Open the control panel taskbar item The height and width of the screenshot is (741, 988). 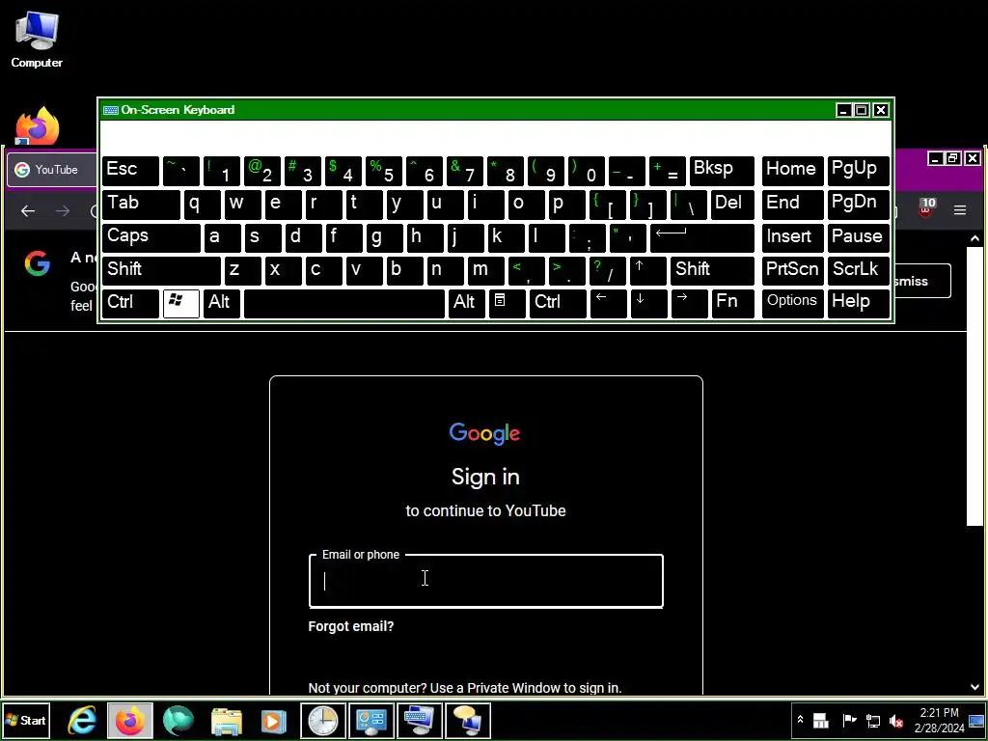371,720
